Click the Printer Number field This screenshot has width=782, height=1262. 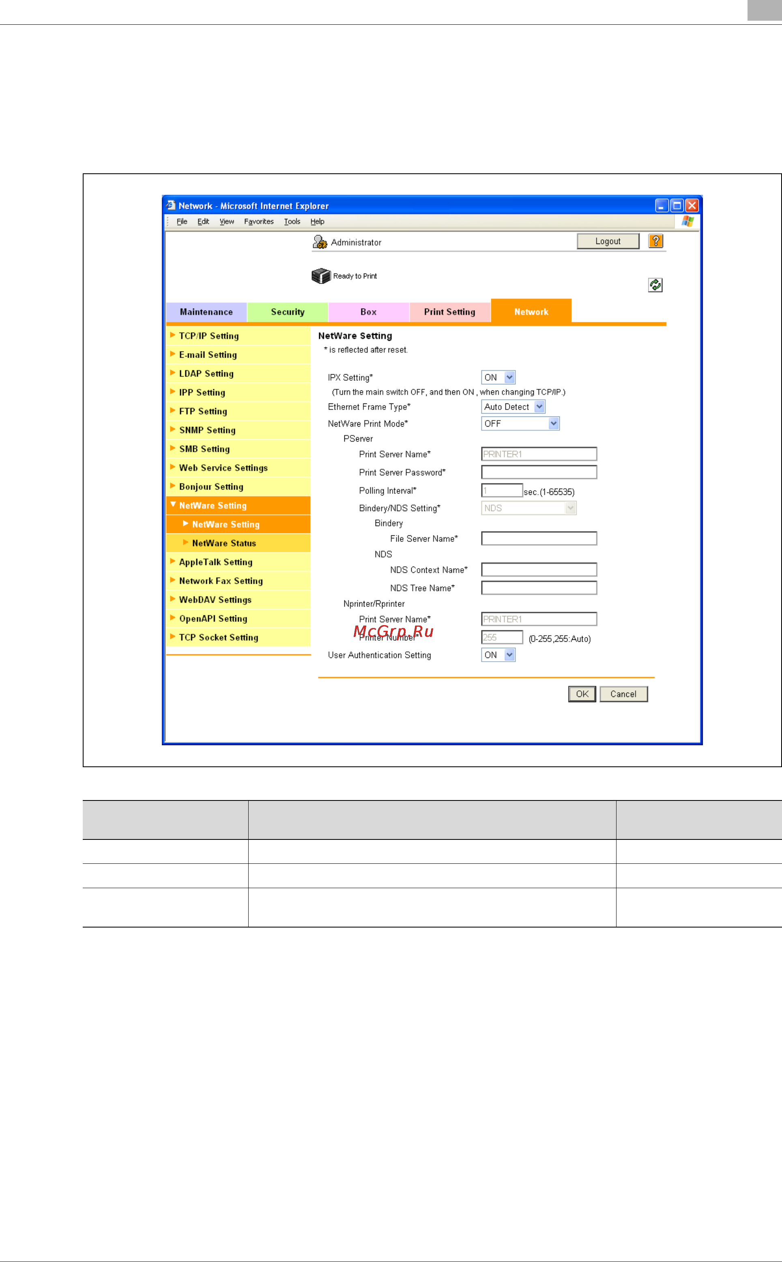tap(502, 637)
